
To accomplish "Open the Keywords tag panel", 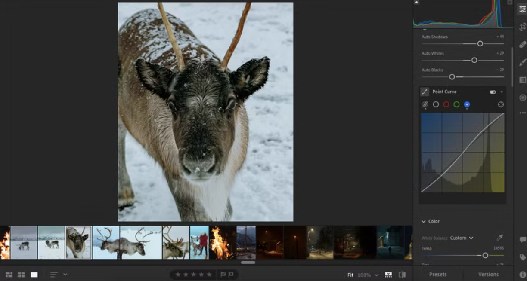I will point(522,257).
